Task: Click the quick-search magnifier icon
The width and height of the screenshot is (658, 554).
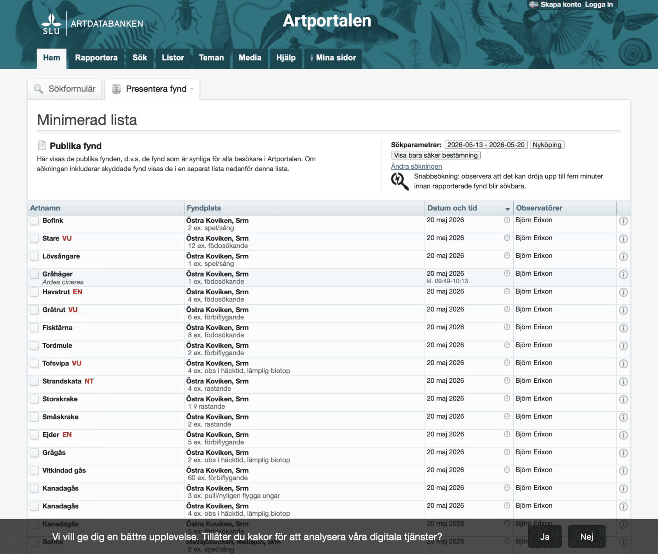Action: point(400,182)
